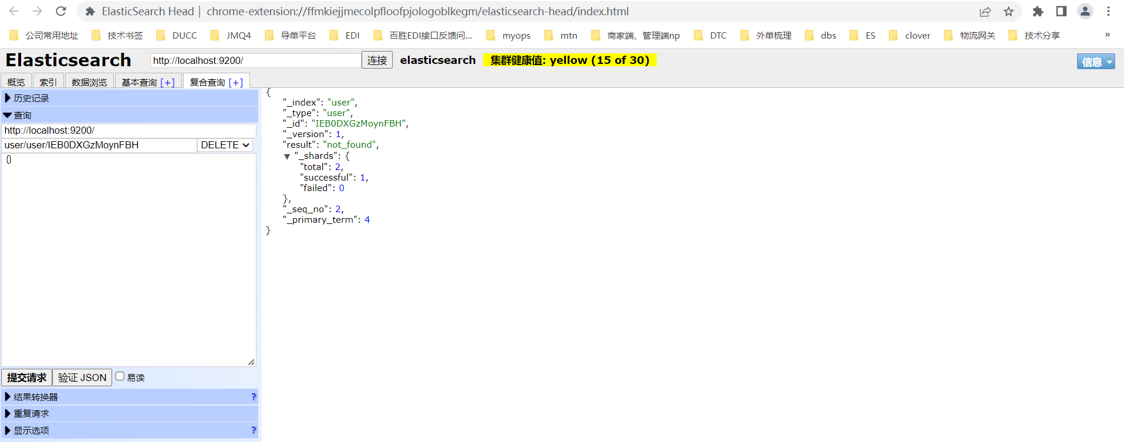Click the request body text area
This screenshot has height=442, width=1124.
129,260
